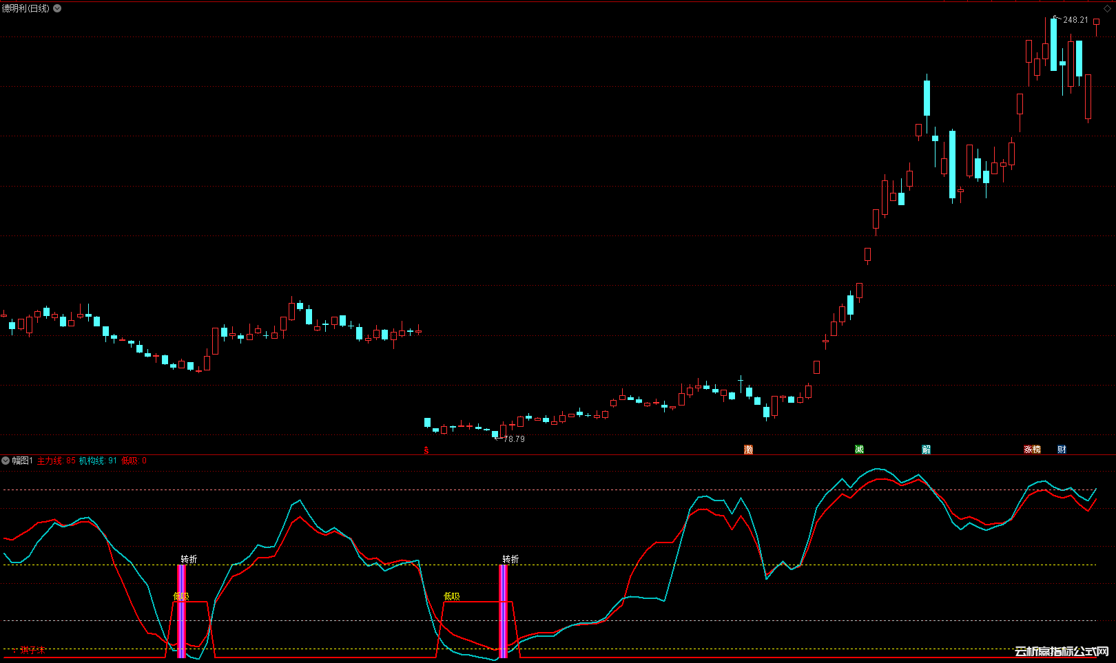Click the 248.21 high price label

click(x=1075, y=20)
